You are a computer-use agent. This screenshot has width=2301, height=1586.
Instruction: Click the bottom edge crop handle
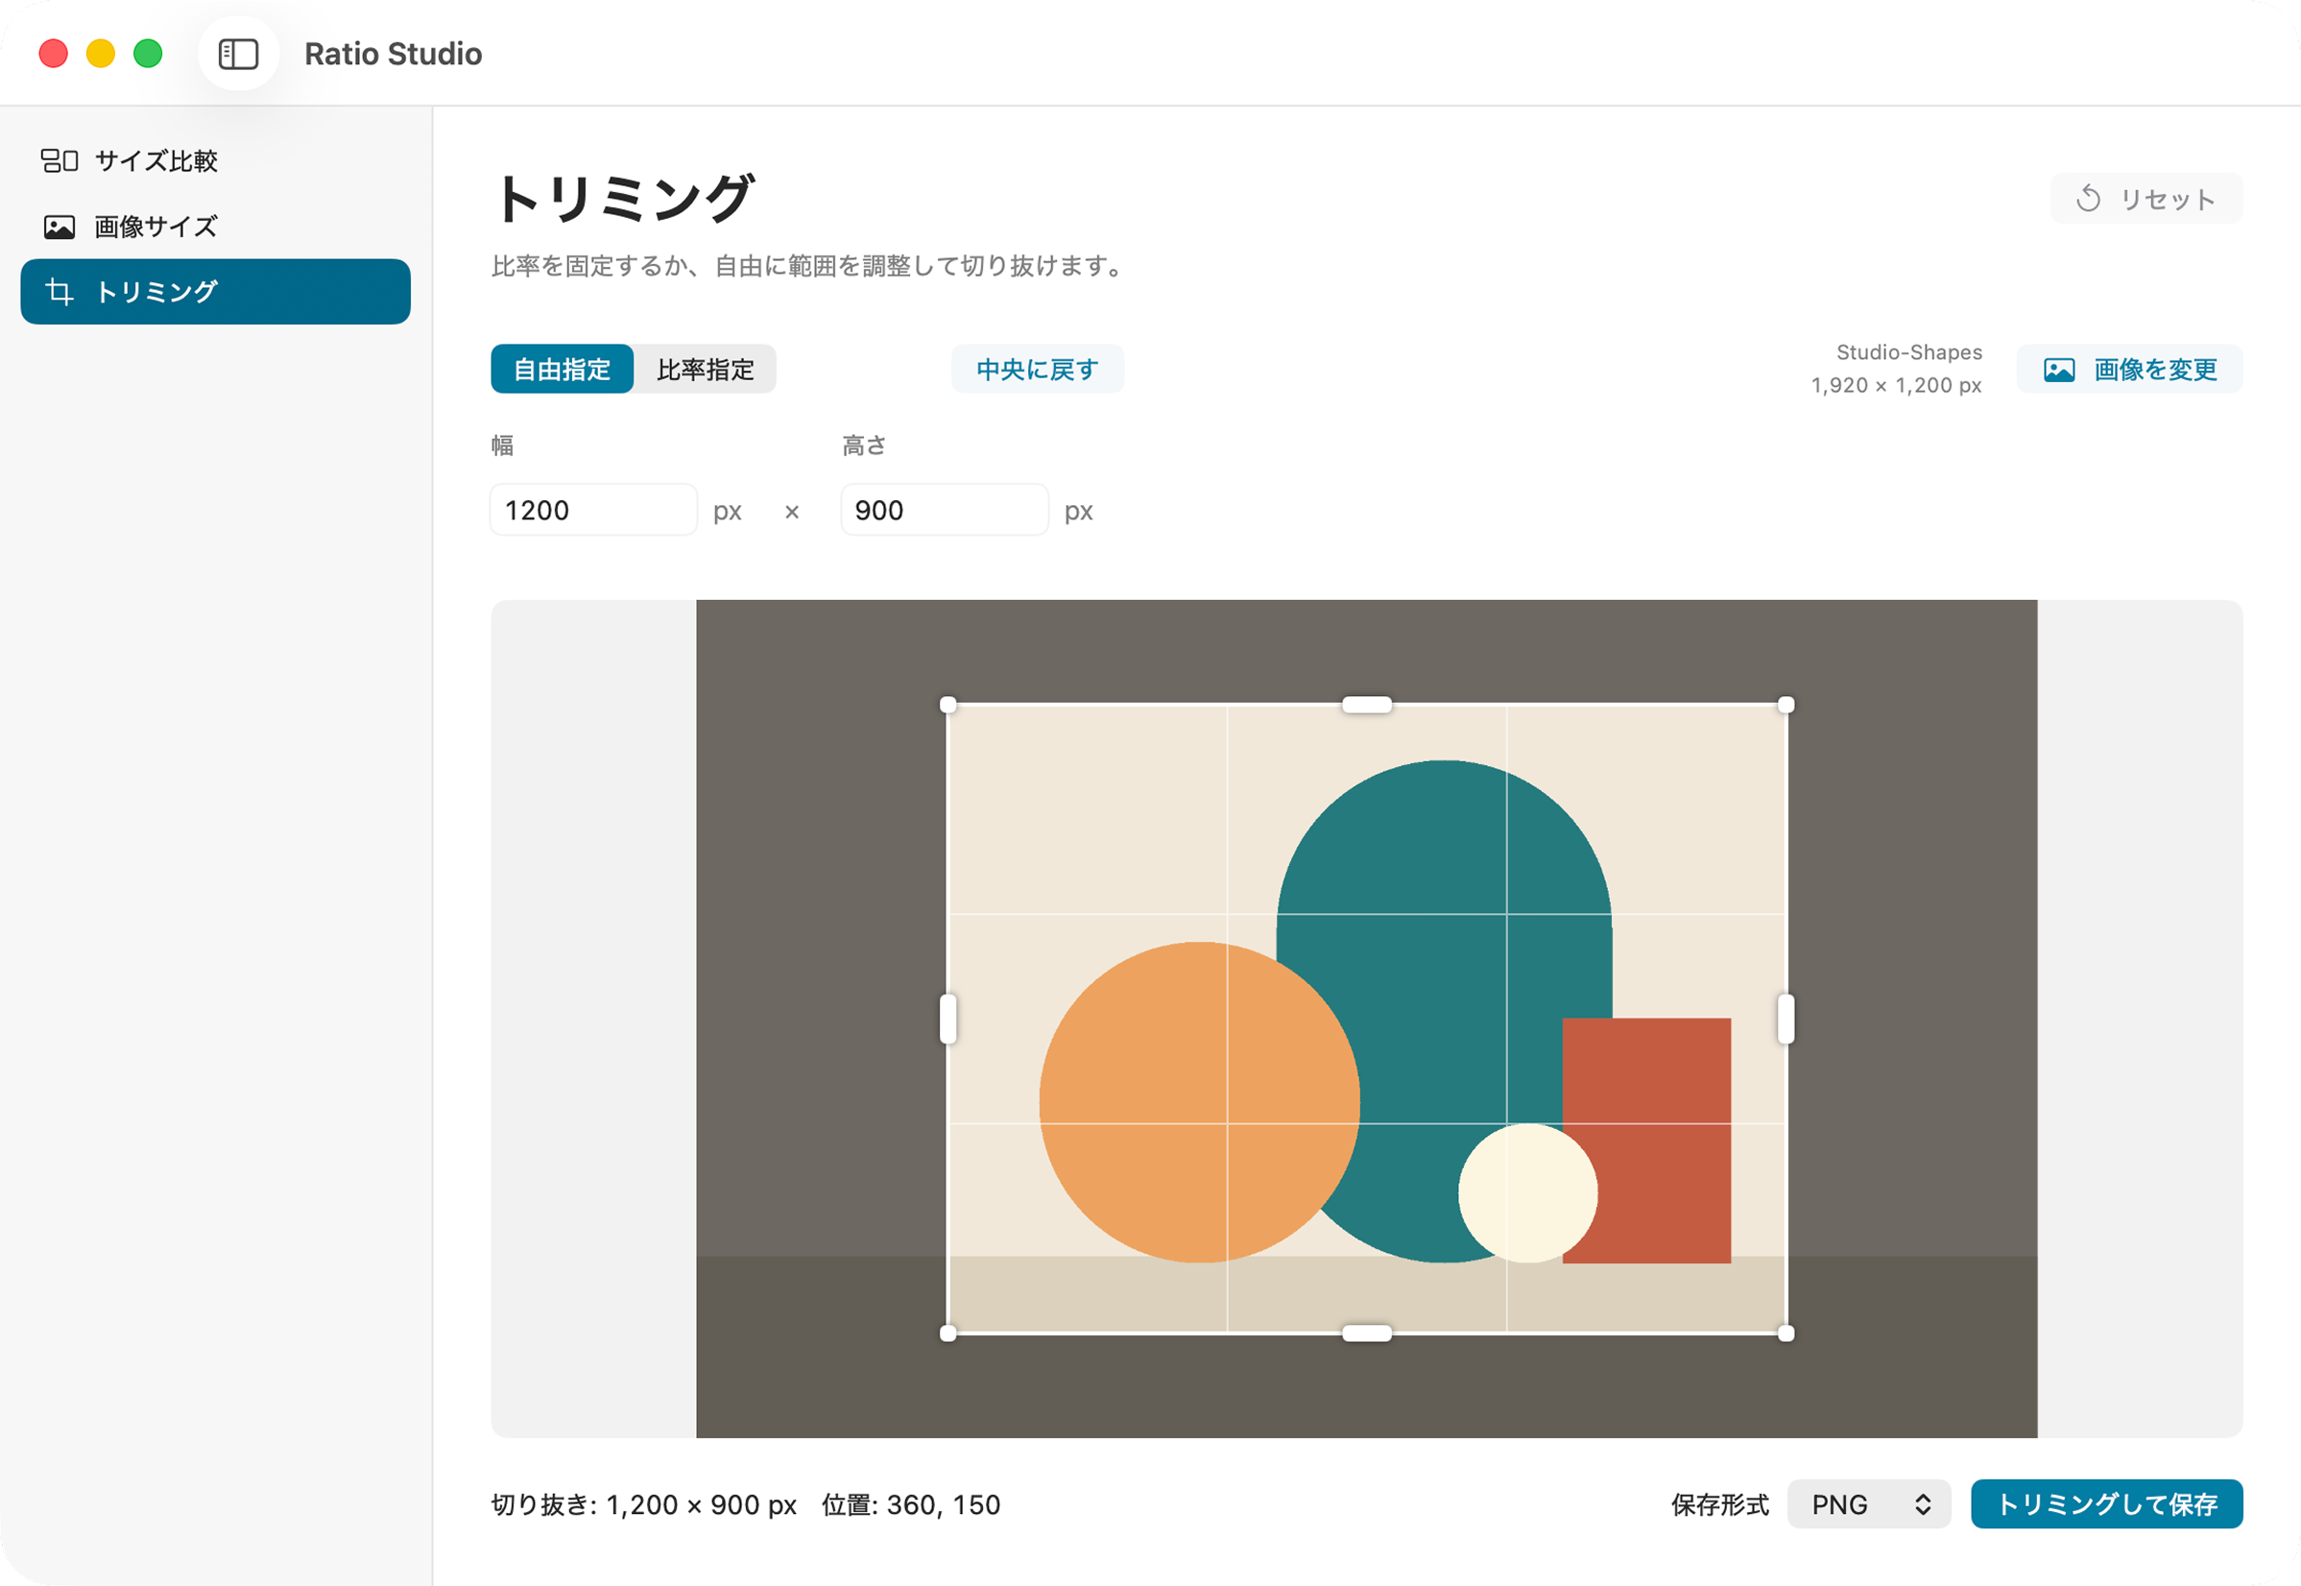pos(1367,1334)
